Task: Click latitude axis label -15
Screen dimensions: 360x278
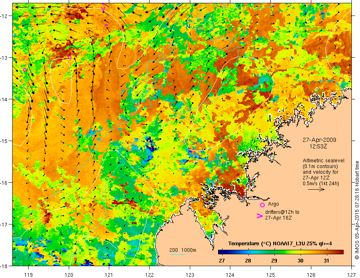Action: click(x=4, y=141)
